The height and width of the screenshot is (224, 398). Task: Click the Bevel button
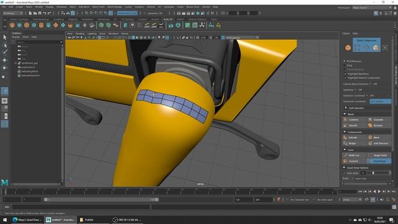pos(379,138)
